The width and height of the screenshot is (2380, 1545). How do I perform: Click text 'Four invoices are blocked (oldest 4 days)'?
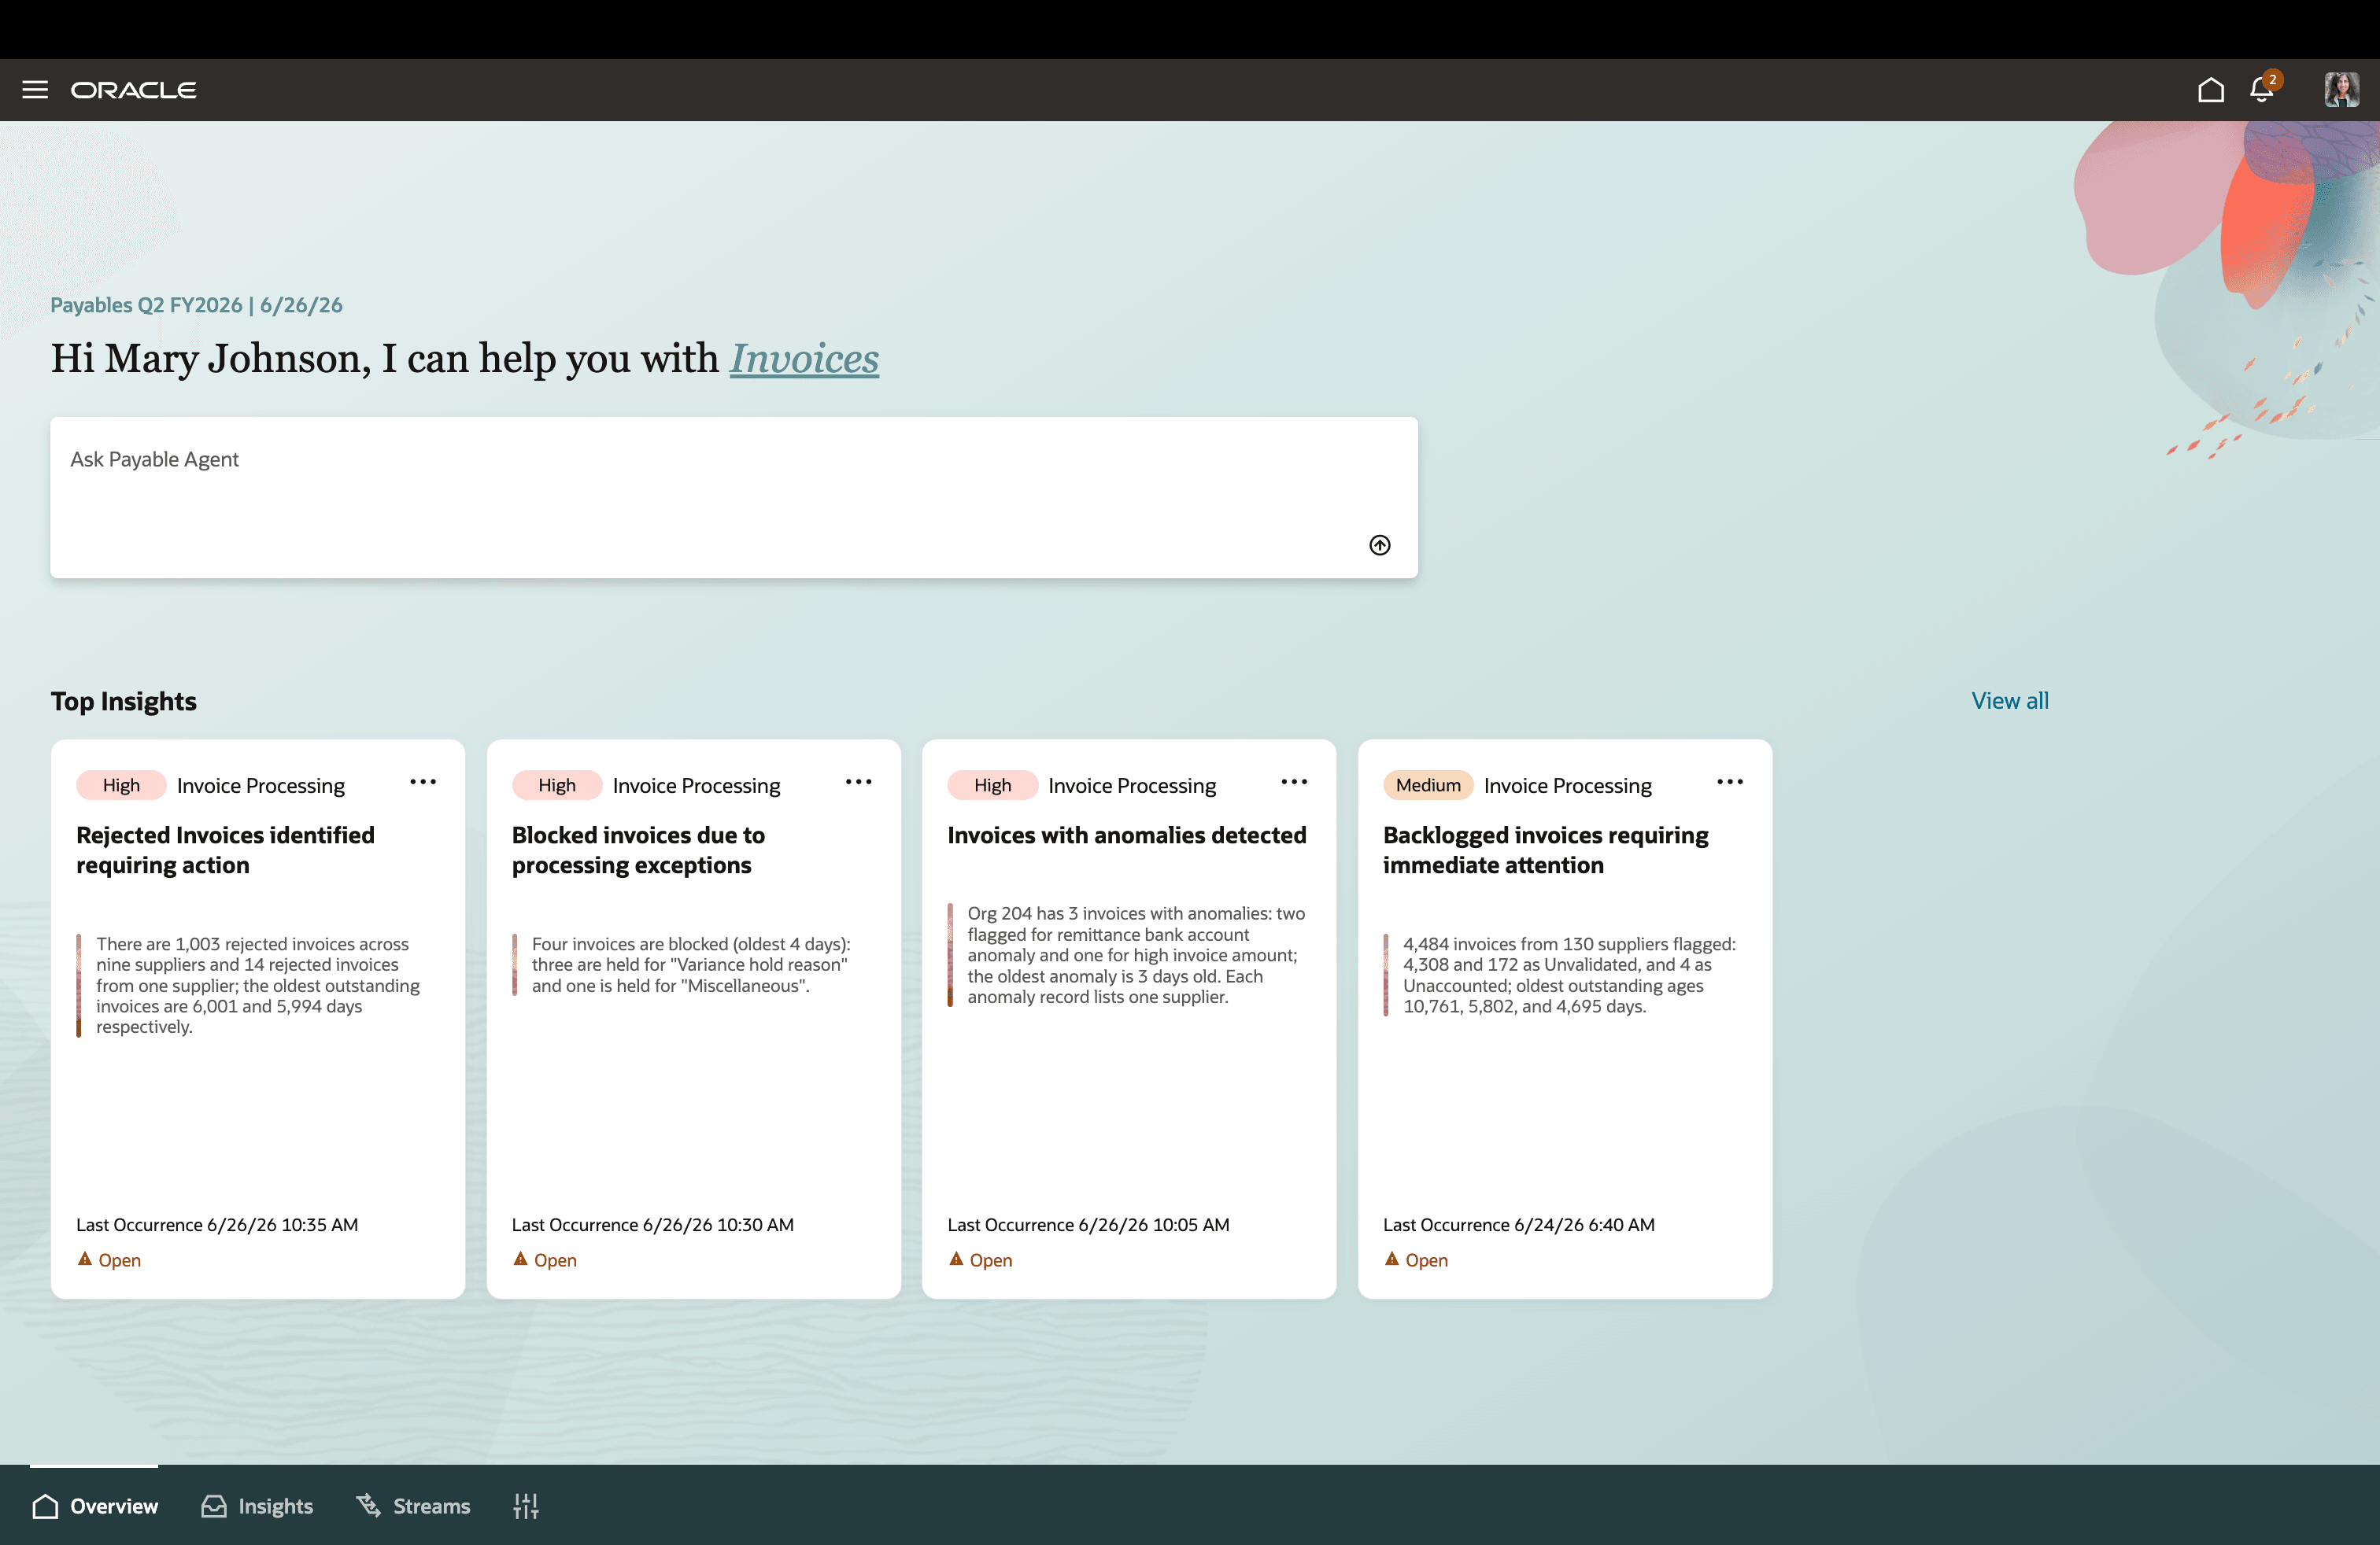tap(690, 945)
